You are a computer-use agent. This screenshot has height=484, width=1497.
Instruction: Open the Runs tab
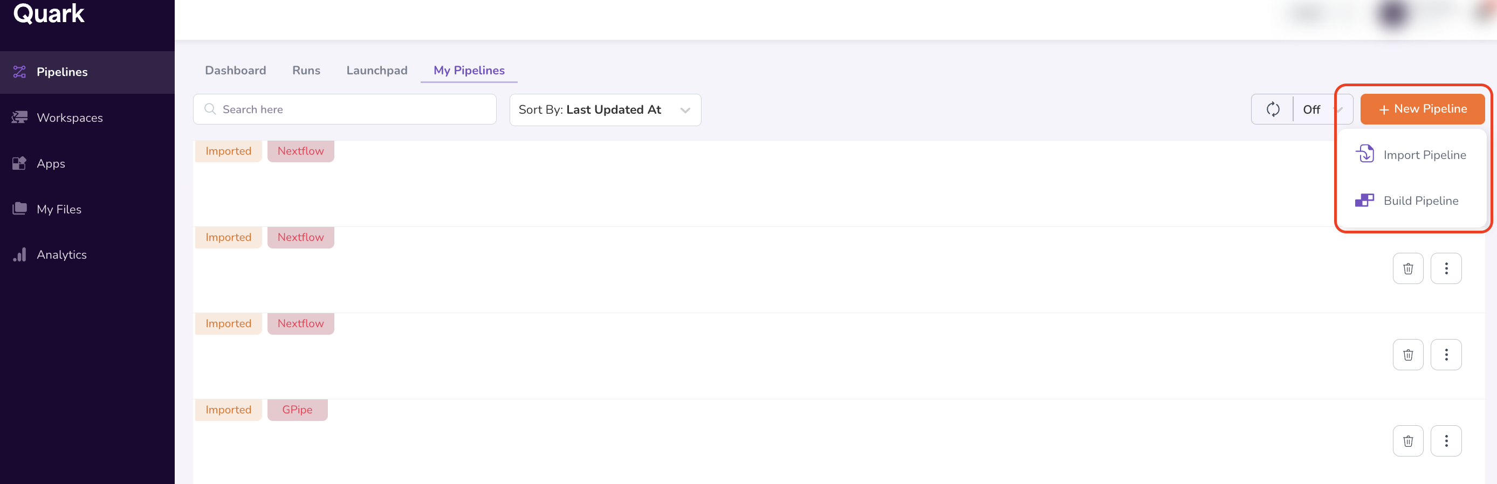[x=306, y=70]
